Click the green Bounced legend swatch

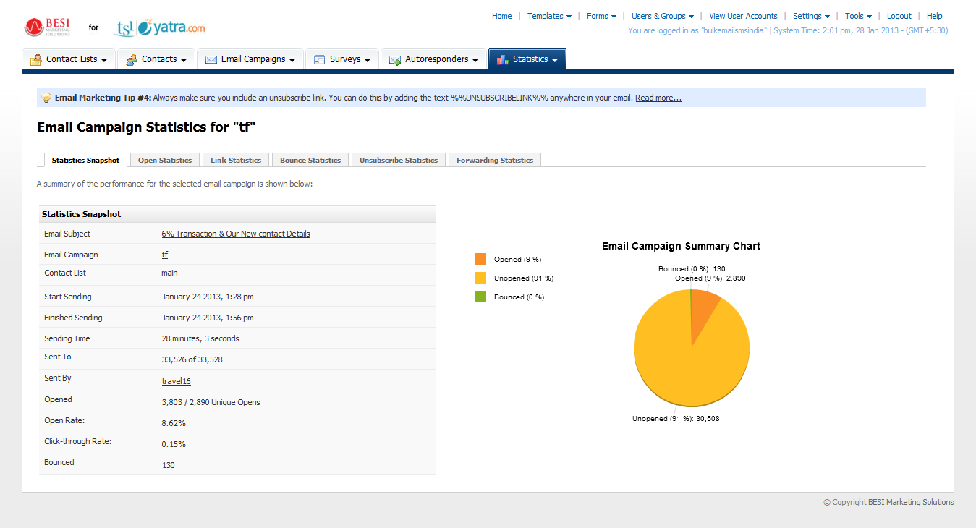click(480, 297)
